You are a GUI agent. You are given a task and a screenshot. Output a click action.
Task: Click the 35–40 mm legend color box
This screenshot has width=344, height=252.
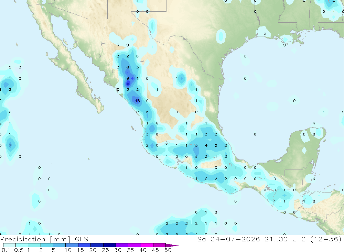(x=135, y=245)
